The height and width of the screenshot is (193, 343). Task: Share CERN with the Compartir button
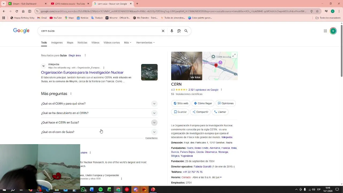pyautogui.click(x=200, y=112)
